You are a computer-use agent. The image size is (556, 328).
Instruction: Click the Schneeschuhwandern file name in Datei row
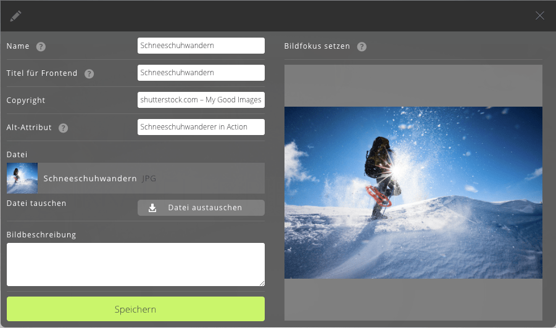tap(90, 178)
